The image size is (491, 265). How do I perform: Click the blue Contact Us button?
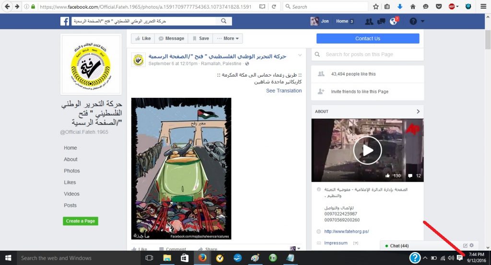click(368, 38)
